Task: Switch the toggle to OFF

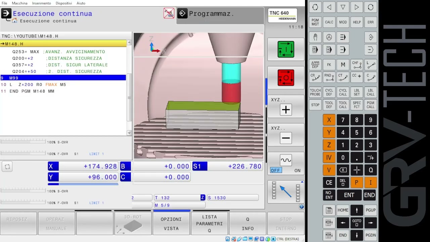Action: 275,170
